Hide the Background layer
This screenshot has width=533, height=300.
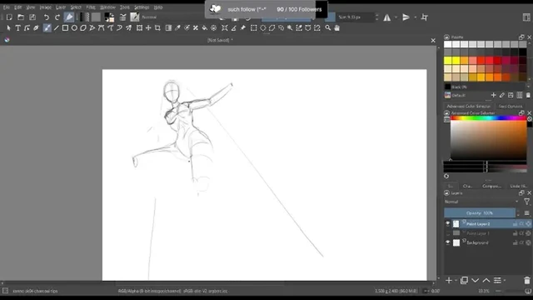tap(448, 242)
